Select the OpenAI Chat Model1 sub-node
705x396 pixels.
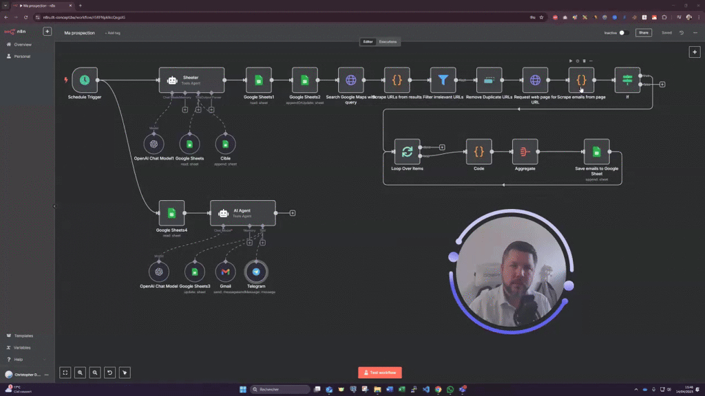[x=154, y=144]
